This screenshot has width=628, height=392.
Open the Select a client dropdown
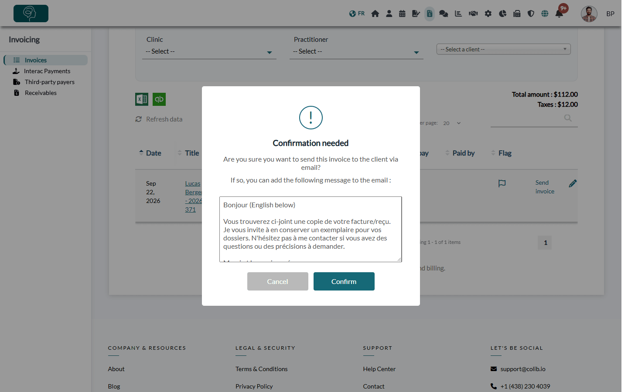504,49
